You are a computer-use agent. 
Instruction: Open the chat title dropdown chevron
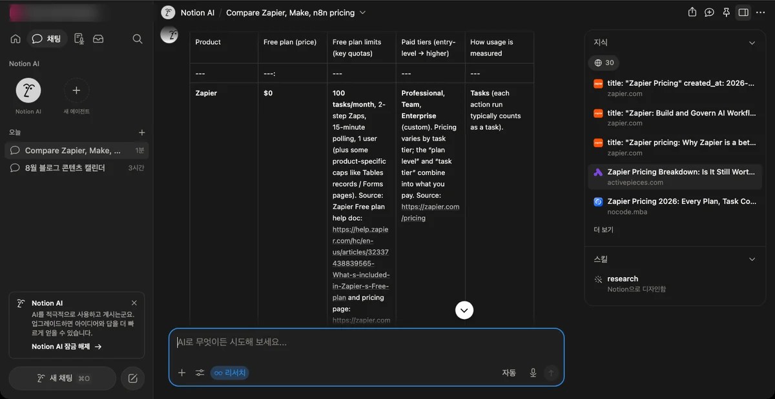362,12
